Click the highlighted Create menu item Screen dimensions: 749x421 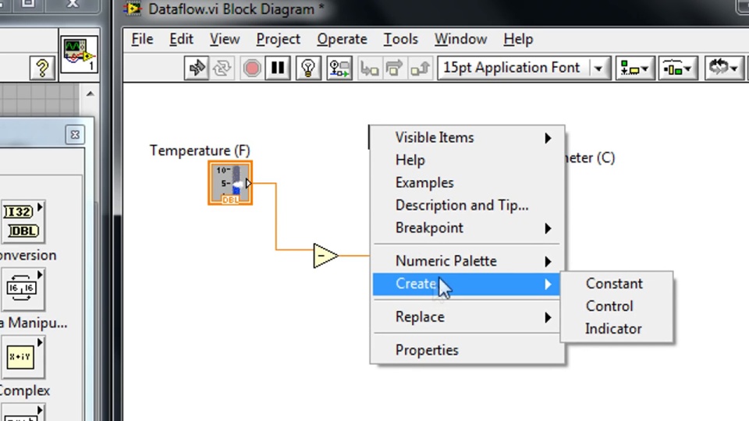[x=467, y=284]
